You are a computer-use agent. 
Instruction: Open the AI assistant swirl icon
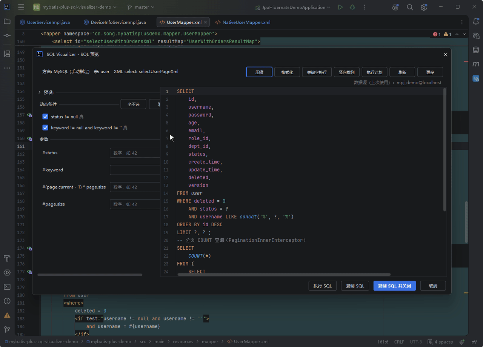[395, 7]
